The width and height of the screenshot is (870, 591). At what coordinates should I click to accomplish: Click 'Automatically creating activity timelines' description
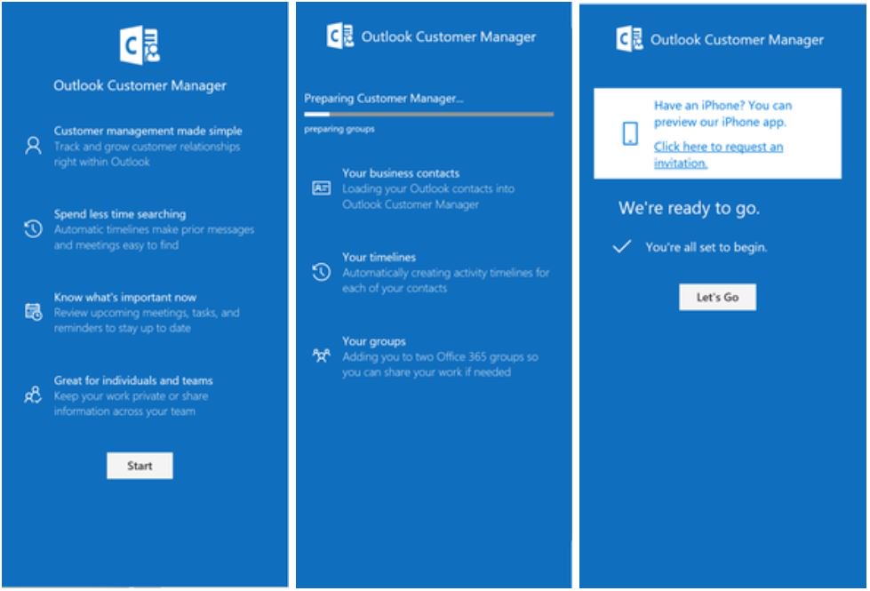point(446,280)
